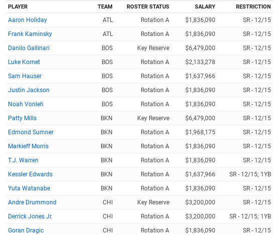Screen dimensions: 277x235
Task: Sort table by PLAYER column header
Action: coord(18,7)
